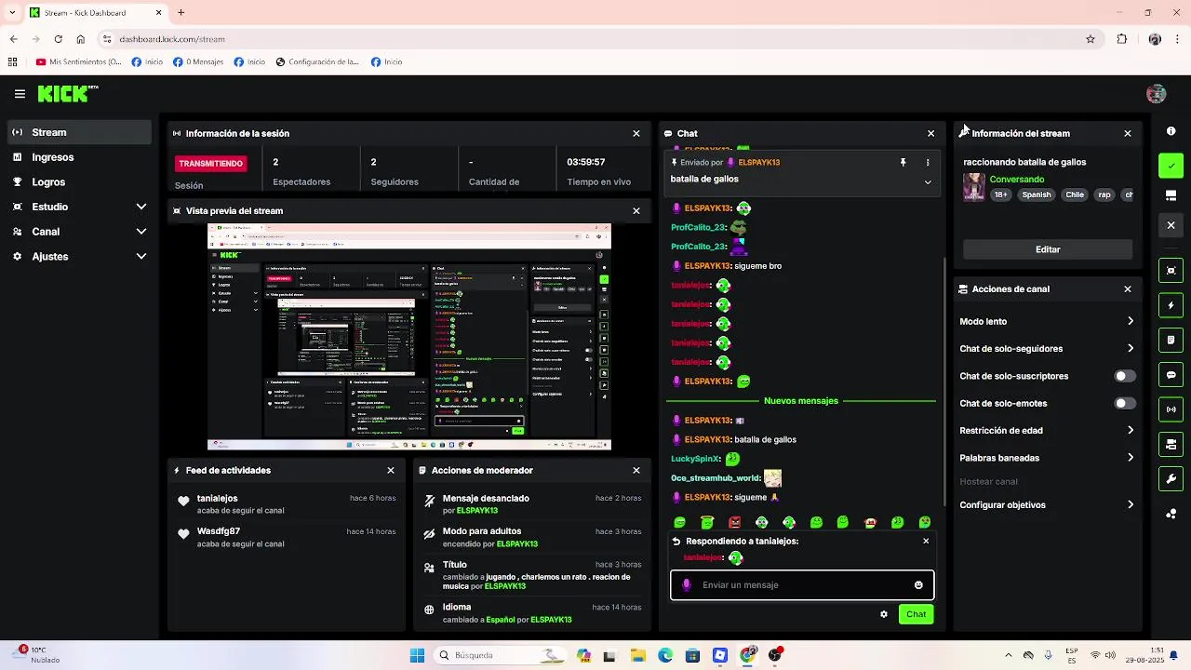Open the hamburger menu beside the Kick logo
The image size is (1191, 670).
20,94
